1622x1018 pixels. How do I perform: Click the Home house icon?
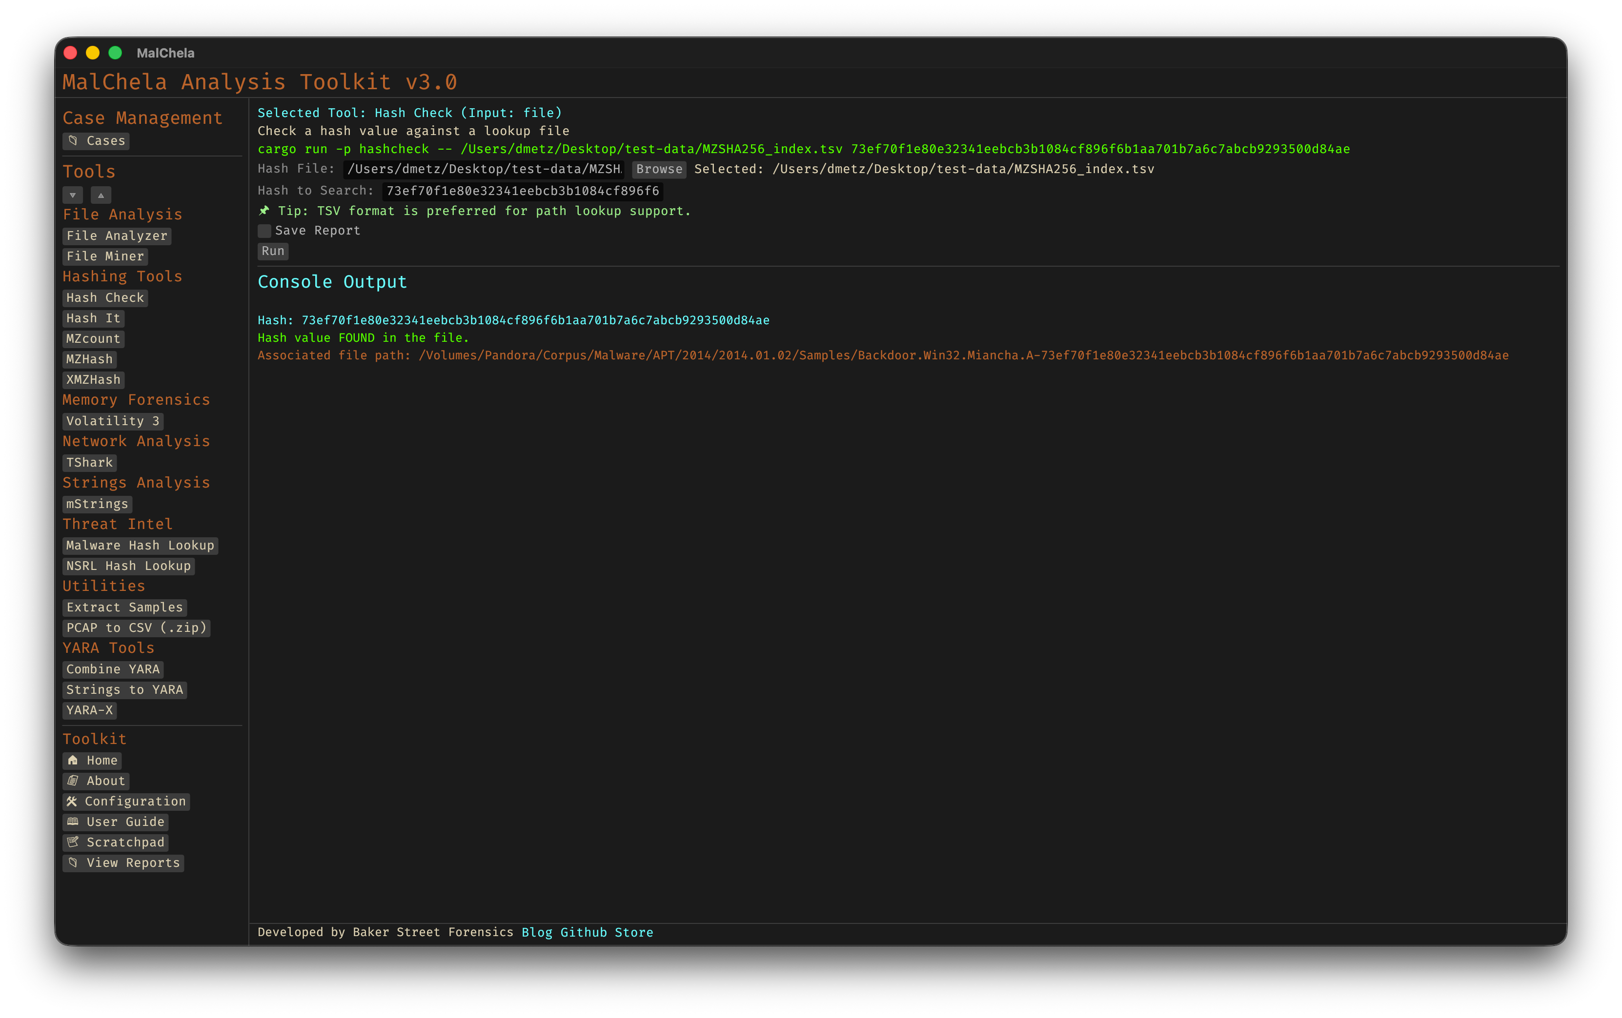tap(73, 760)
